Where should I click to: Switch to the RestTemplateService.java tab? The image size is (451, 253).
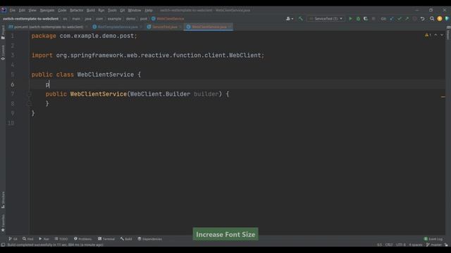click(x=118, y=27)
